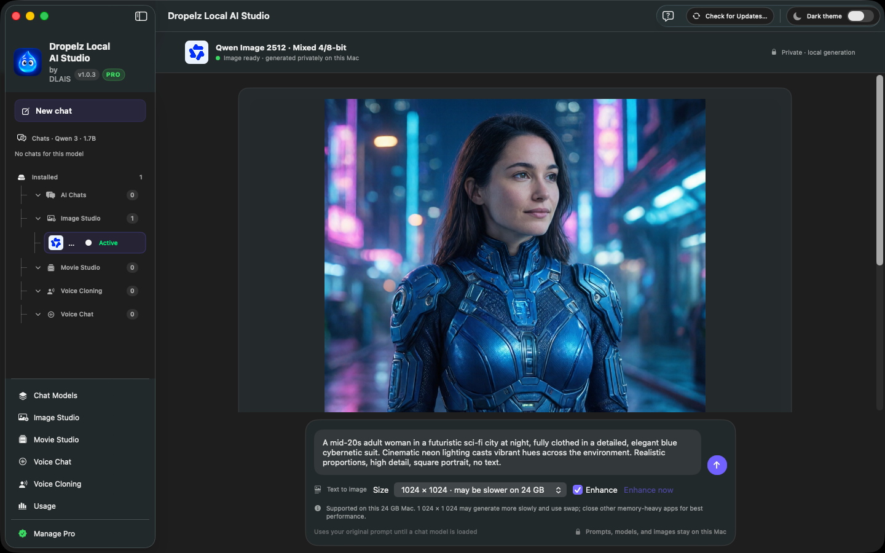Start a New chat

(80, 111)
